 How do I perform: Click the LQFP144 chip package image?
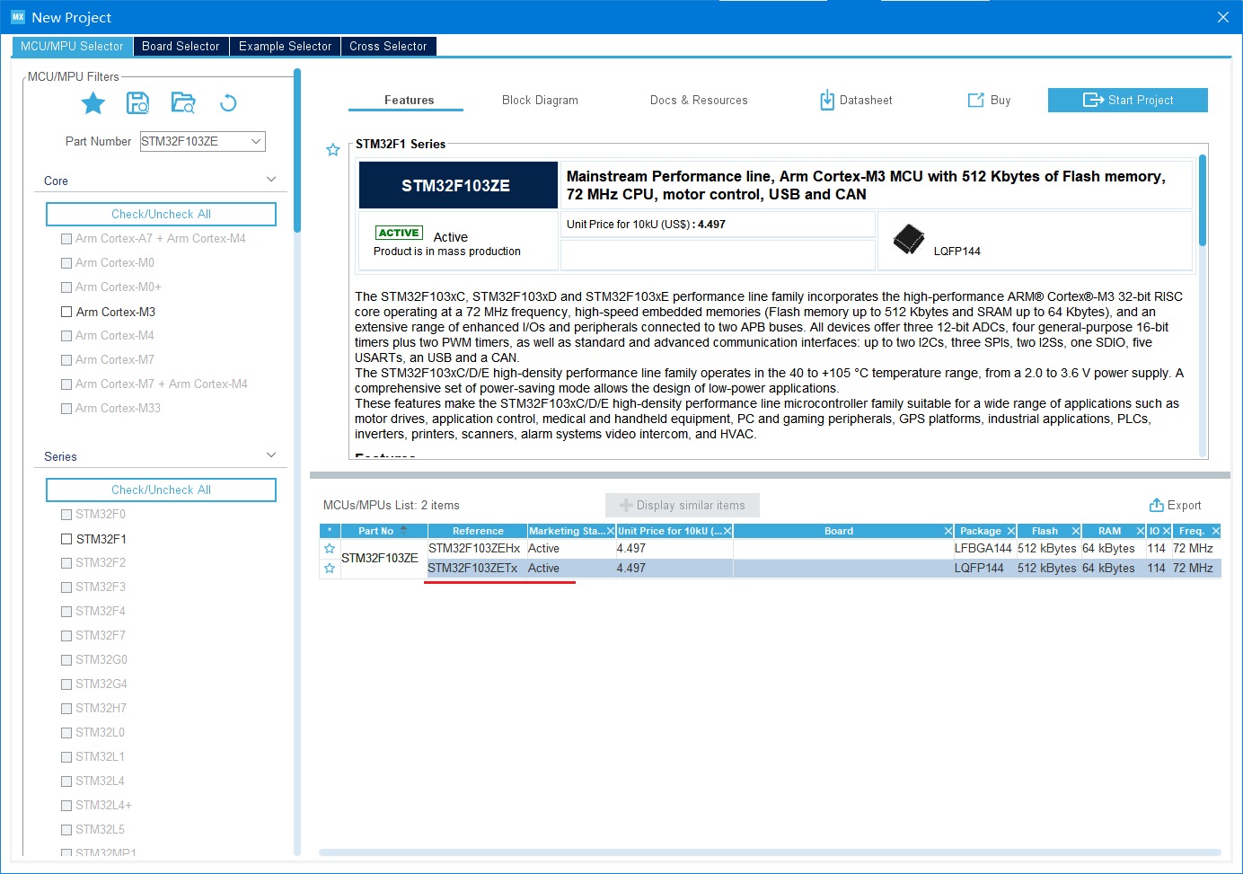[909, 239]
